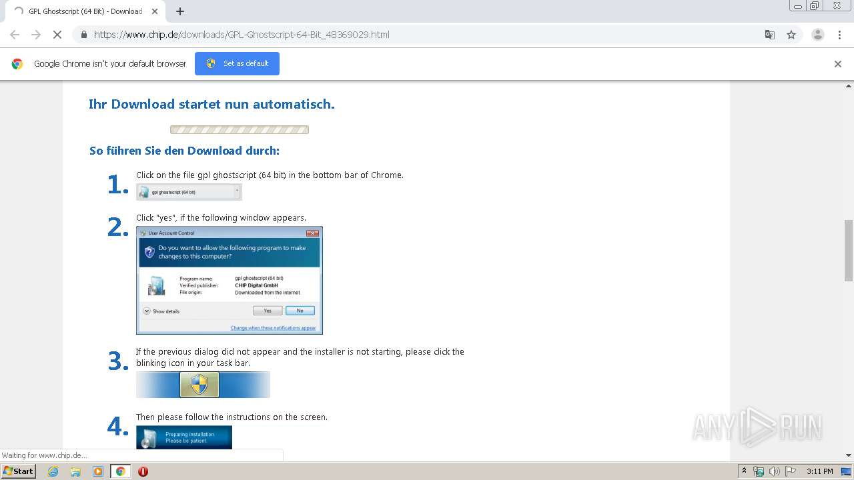Click the Chrome logo in infobar

click(x=17, y=64)
